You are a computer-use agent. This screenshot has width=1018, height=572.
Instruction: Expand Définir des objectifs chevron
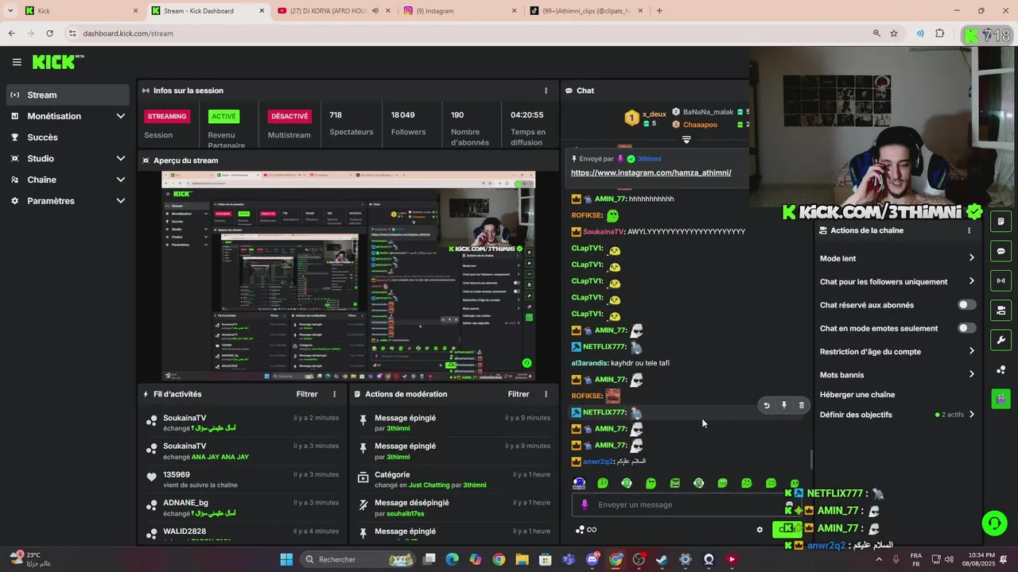click(x=971, y=415)
